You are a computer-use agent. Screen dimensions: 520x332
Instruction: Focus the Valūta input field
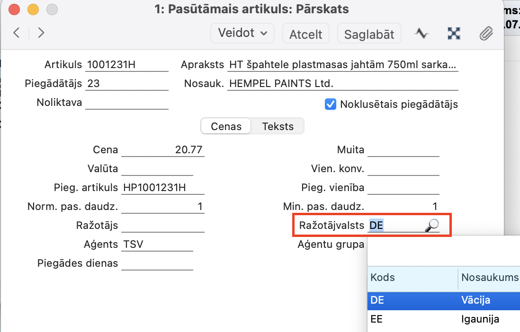(157, 169)
